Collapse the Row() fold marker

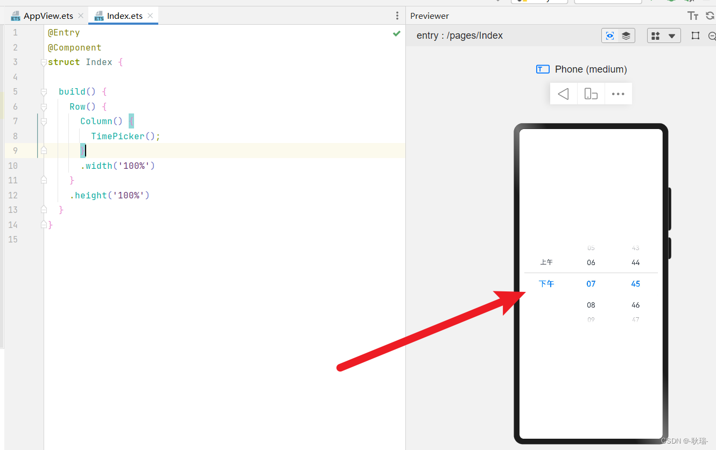(44, 107)
